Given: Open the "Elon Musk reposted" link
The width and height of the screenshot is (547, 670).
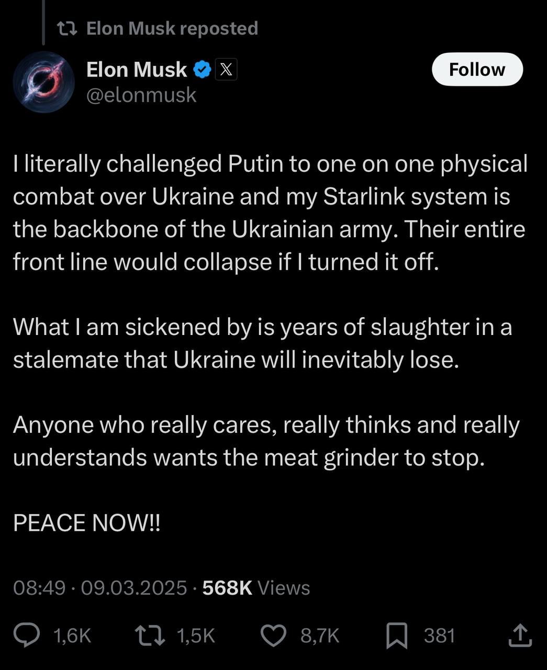Looking at the screenshot, I should [x=172, y=28].
